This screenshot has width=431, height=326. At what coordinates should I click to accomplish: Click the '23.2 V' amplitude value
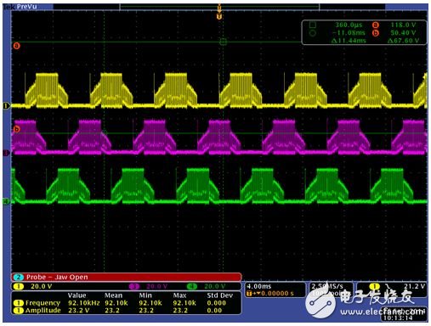[x=79, y=311]
